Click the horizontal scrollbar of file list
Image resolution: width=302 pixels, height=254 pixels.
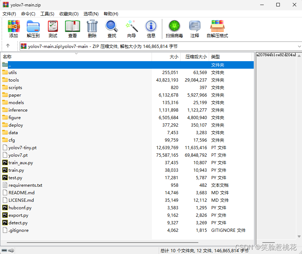(x=103, y=243)
